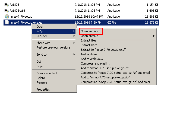Viewport: 196px width, 134px height.
Task: Expand the 7-Zip submenu arrow
Action: click(x=74, y=31)
